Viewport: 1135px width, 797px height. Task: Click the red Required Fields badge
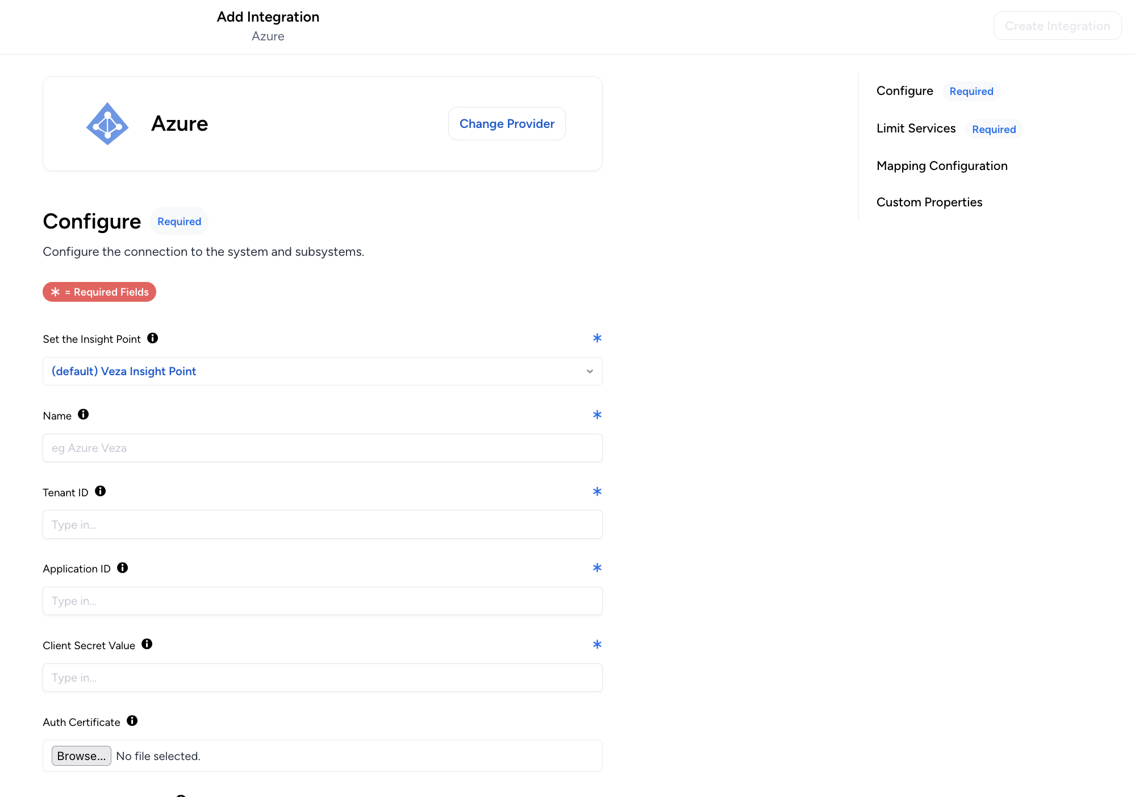(x=99, y=292)
